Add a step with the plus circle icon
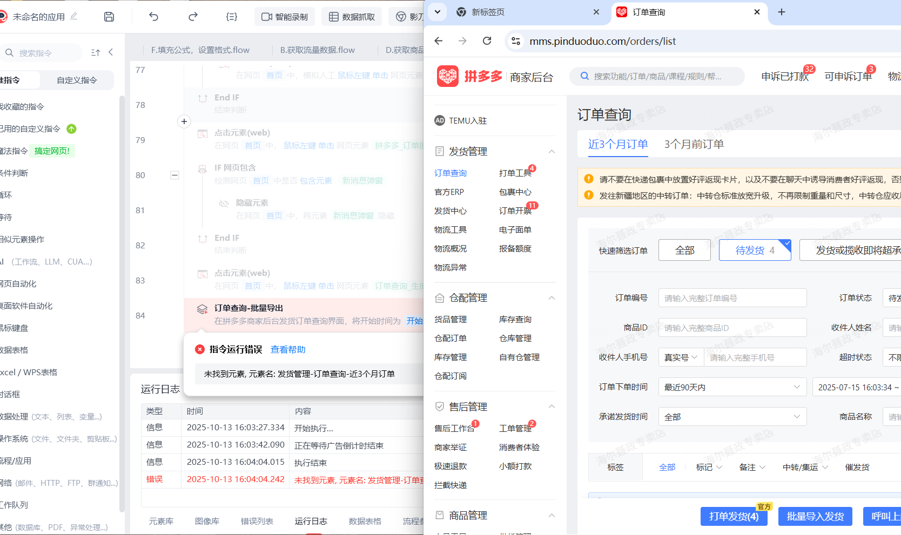Viewport: 901px width, 535px height. pos(184,121)
